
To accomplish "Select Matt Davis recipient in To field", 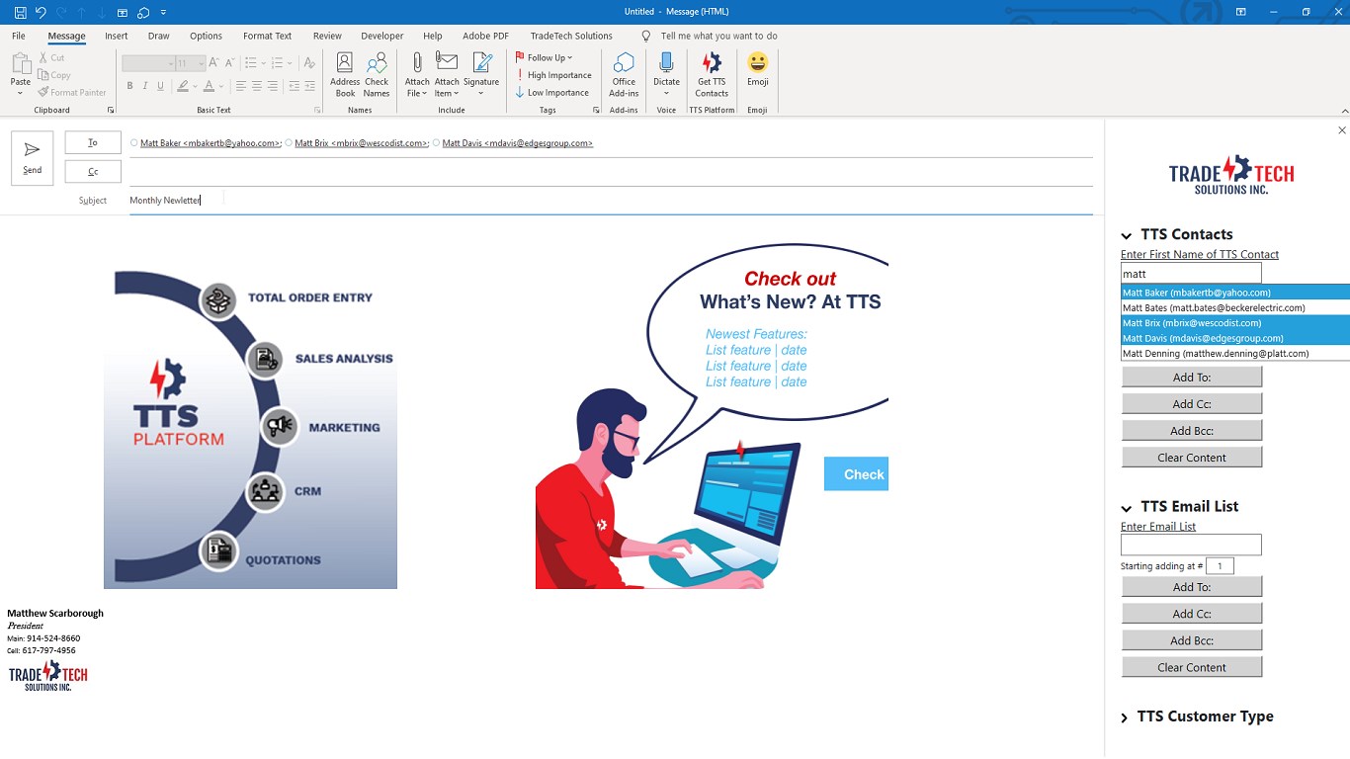I will click(x=517, y=143).
